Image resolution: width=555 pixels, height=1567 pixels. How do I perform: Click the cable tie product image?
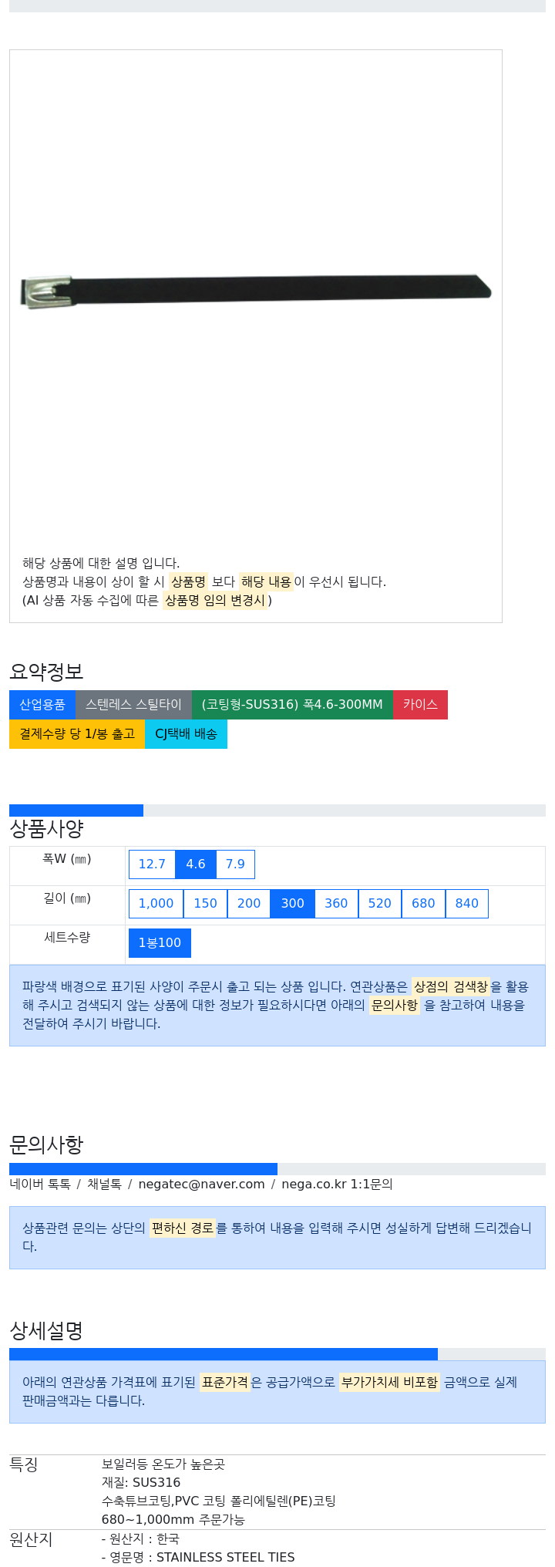pyautogui.click(x=255, y=291)
